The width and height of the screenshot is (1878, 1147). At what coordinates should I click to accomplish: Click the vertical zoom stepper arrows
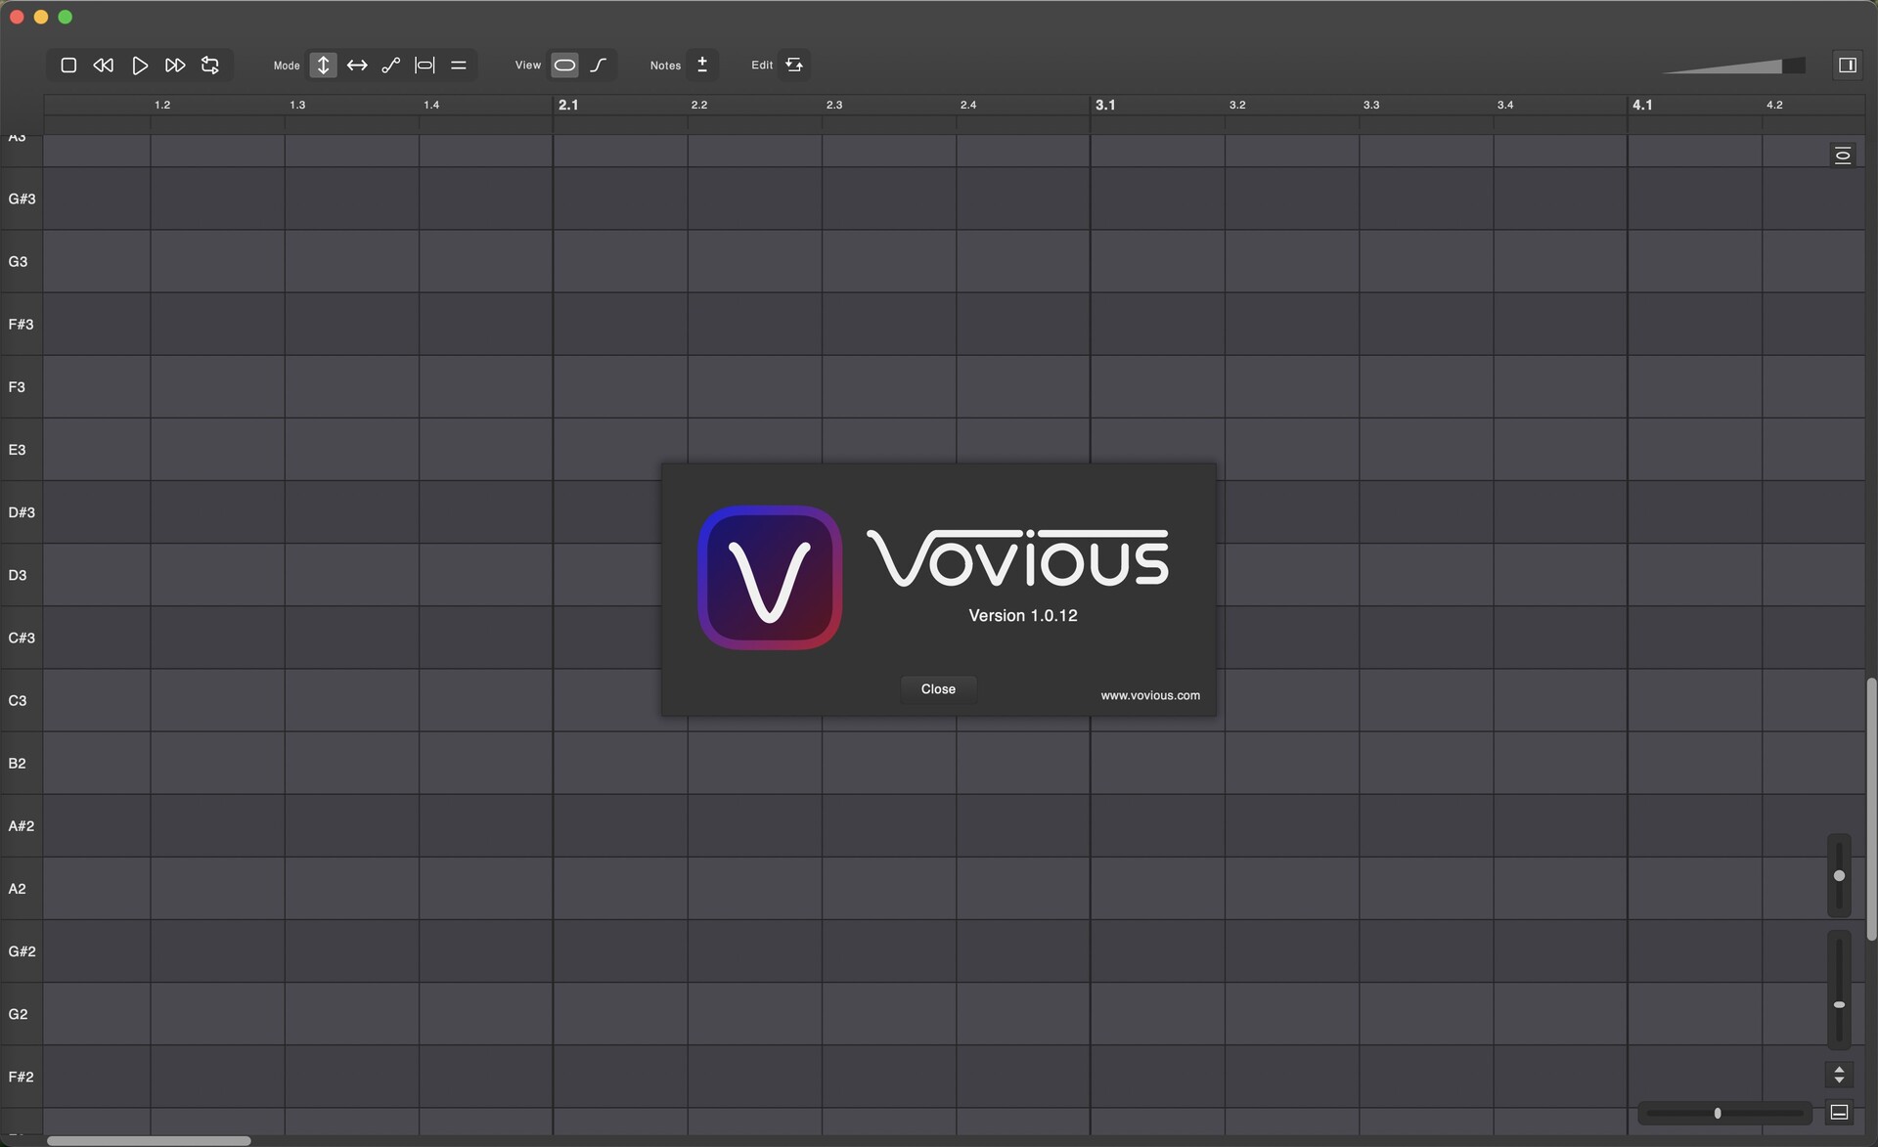1839,1075
